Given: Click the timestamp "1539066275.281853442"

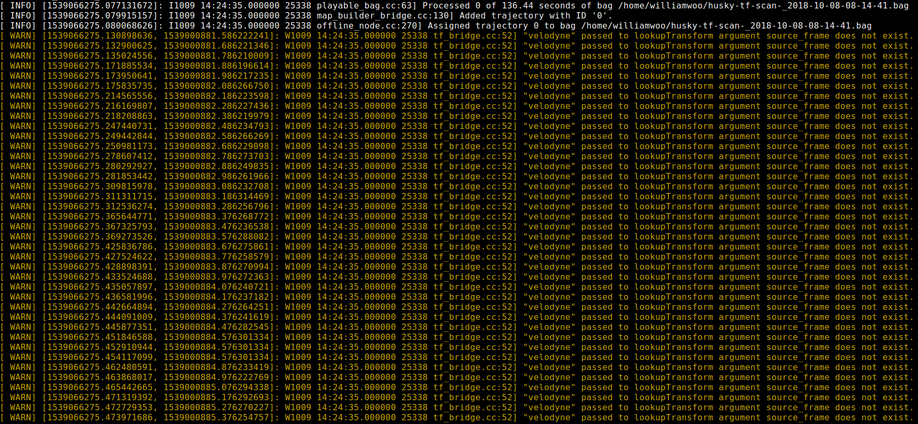Looking at the screenshot, I should (x=100, y=176).
